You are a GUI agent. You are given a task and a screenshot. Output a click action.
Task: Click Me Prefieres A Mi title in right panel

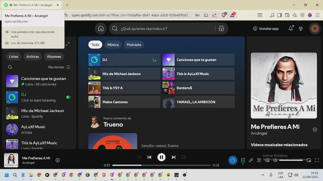point(275,127)
